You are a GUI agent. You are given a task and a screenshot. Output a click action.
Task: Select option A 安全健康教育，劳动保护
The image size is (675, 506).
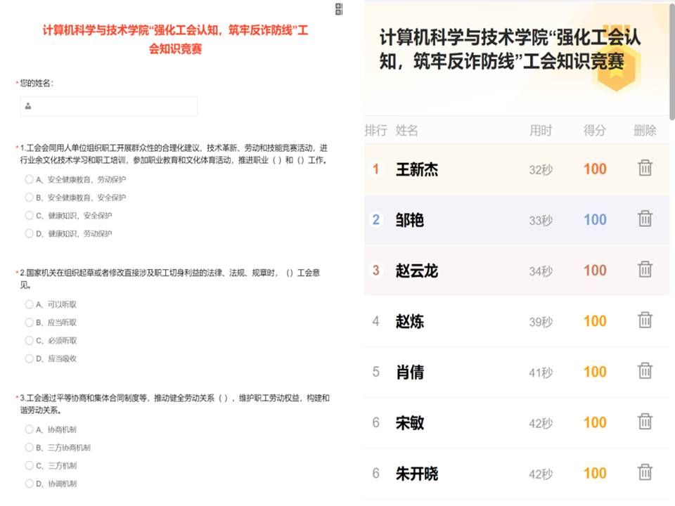pos(30,179)
